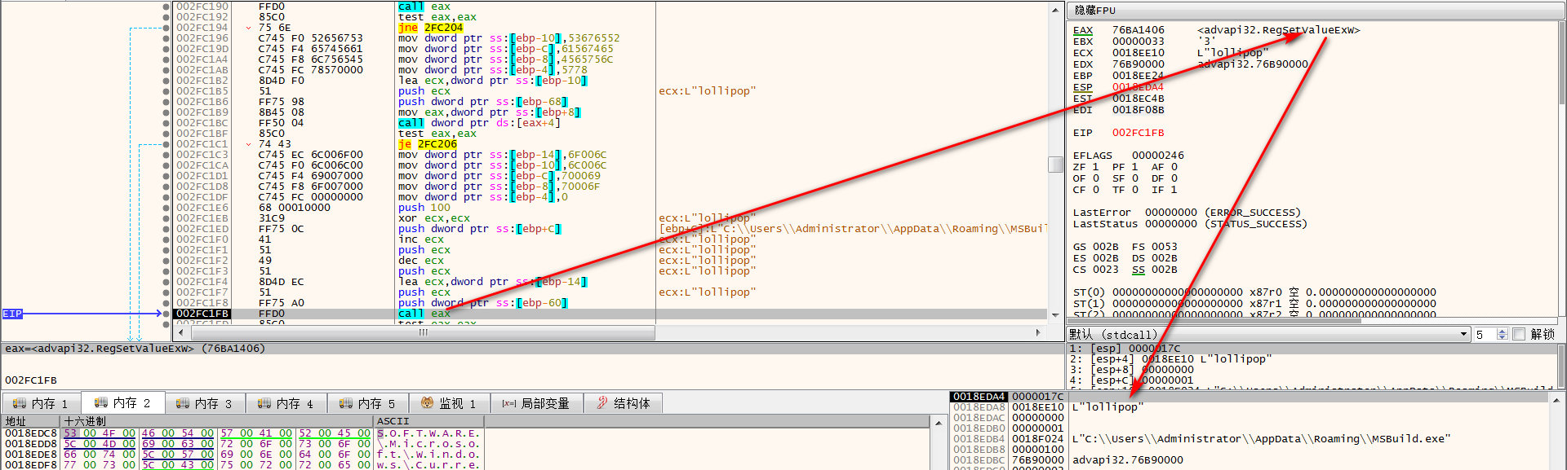
Task: Click the jump arrow marker at 002FC1C1
Action: [249, 144]
